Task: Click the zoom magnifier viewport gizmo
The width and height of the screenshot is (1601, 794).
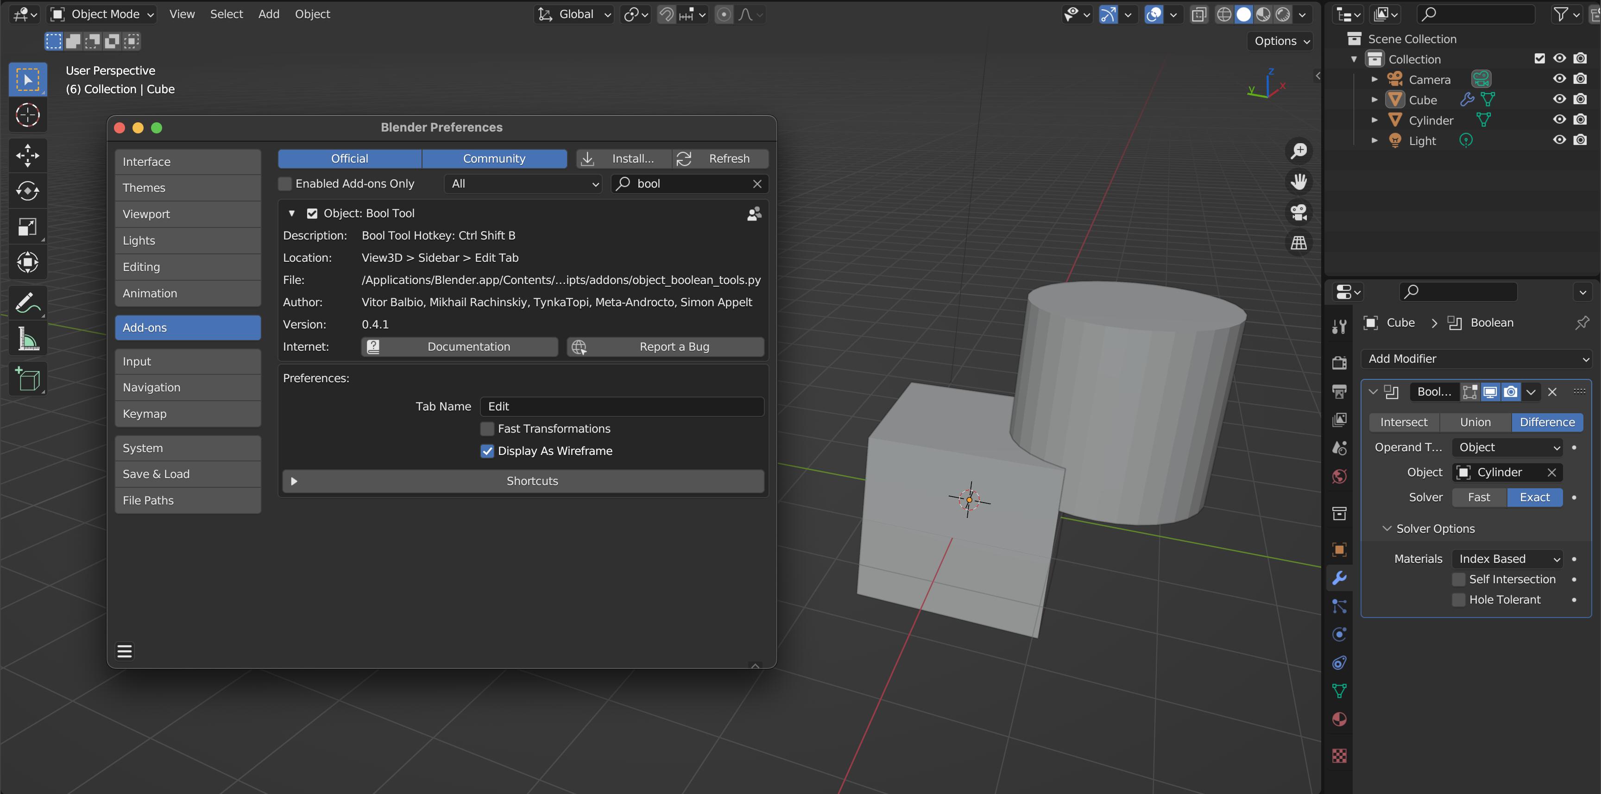Action: coord(1299,151)
